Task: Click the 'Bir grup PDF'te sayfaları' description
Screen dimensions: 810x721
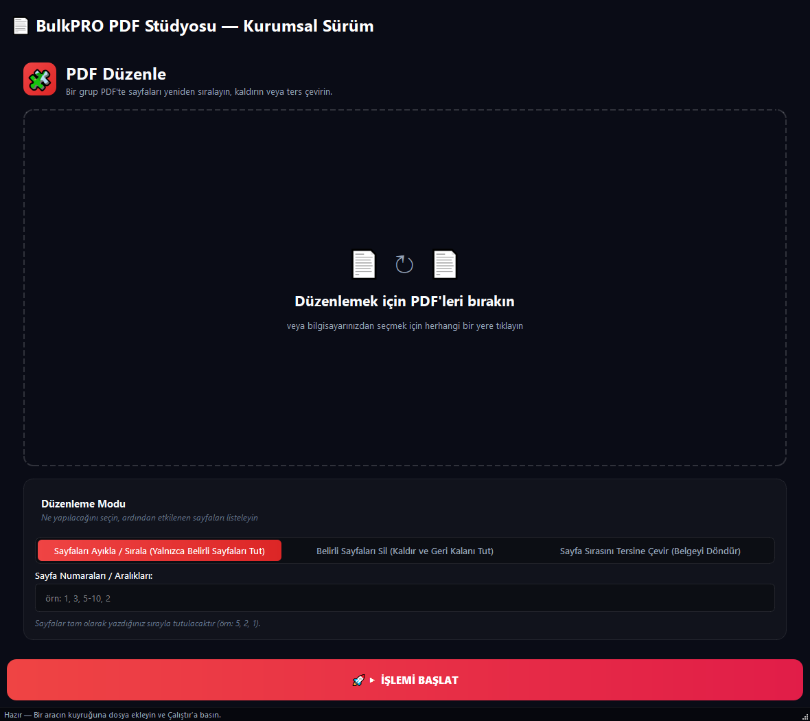Action: pos(199,92)
